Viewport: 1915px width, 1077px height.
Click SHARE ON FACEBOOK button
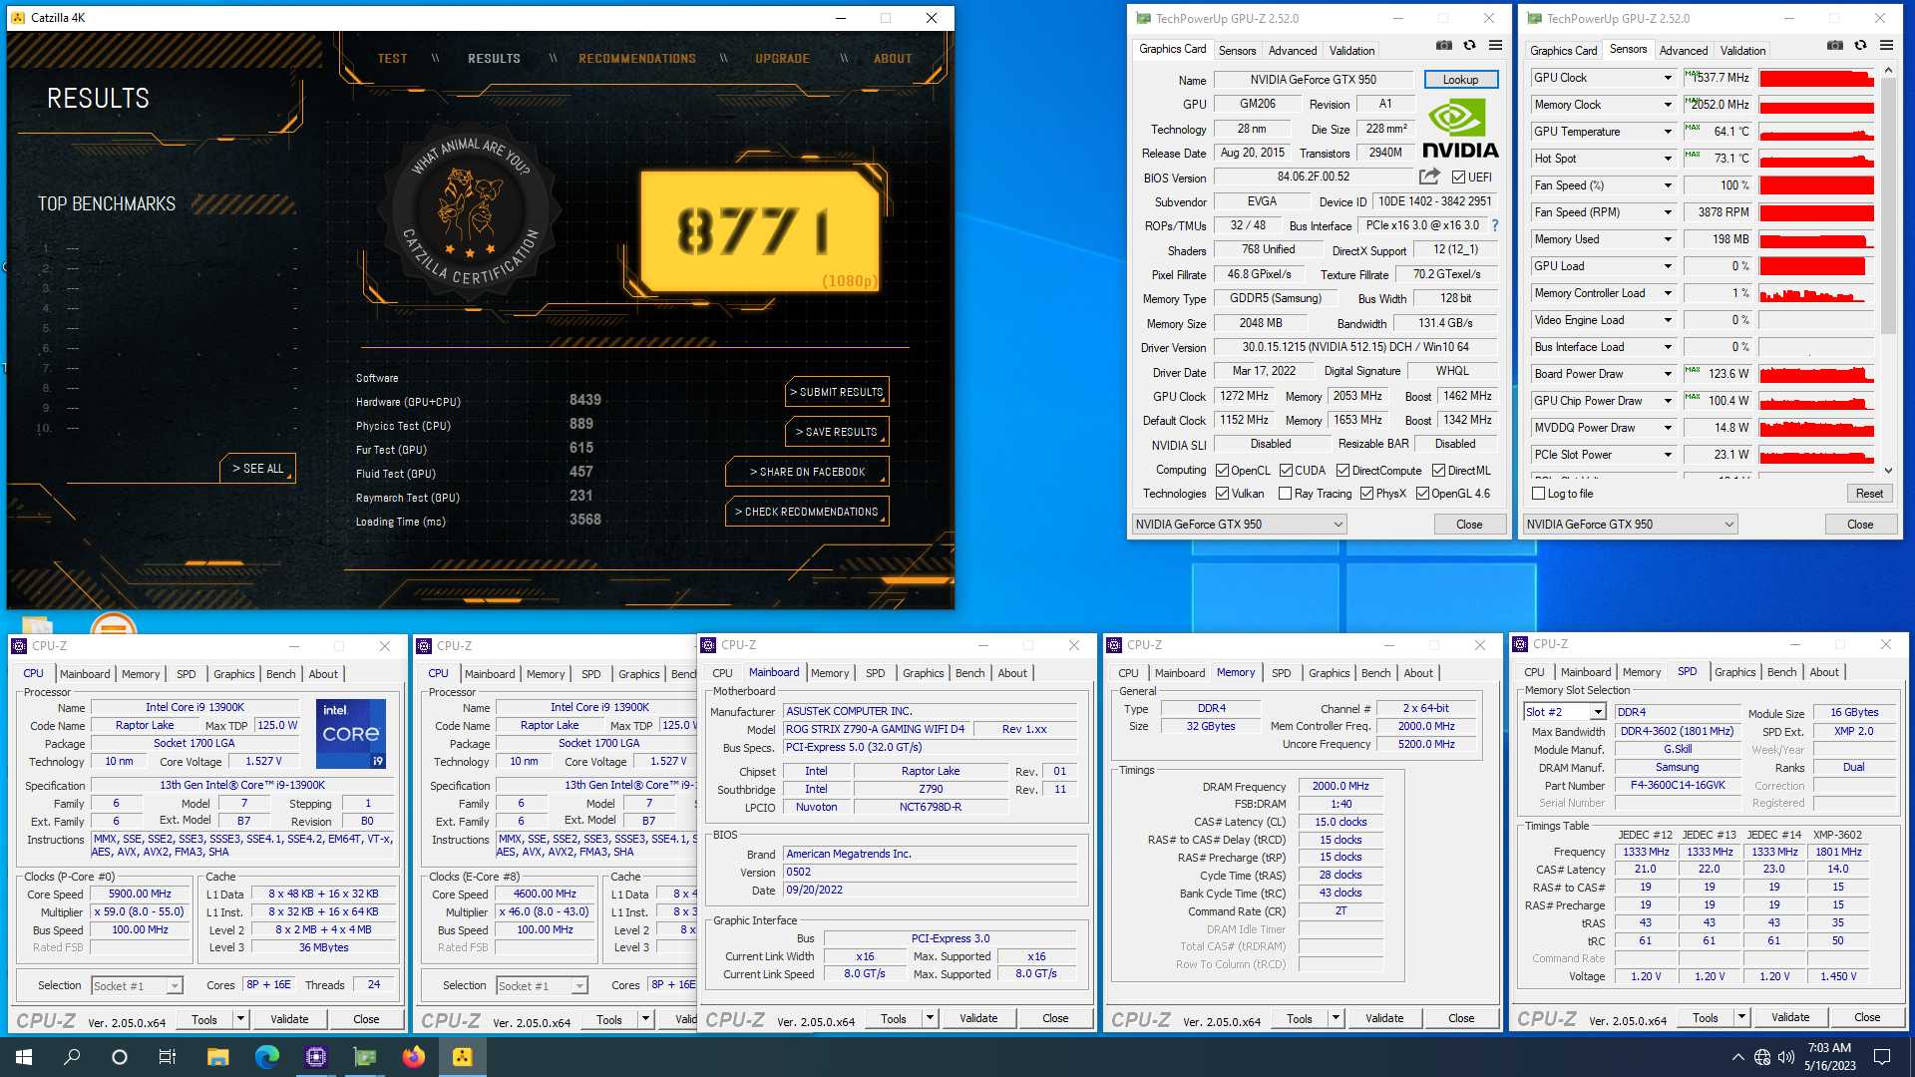(807, 472)
